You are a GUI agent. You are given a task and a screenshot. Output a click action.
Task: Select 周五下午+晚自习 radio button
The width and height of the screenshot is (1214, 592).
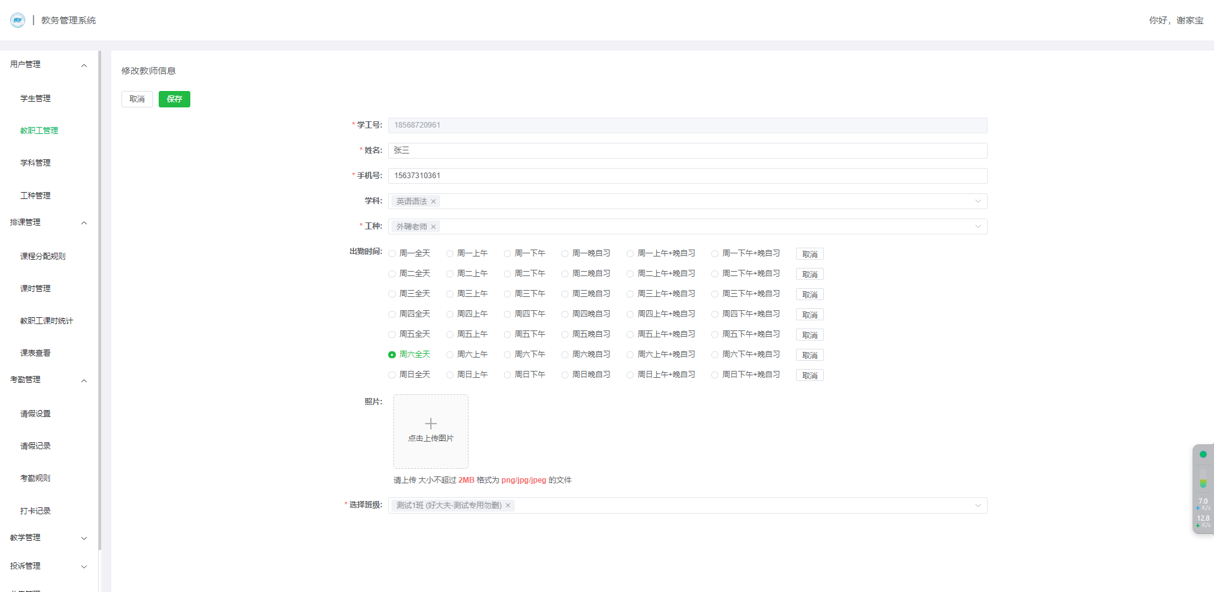714,335
